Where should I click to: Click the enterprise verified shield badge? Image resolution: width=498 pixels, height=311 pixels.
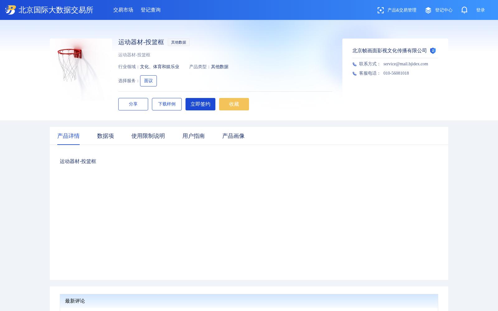[x=433, y=51]
